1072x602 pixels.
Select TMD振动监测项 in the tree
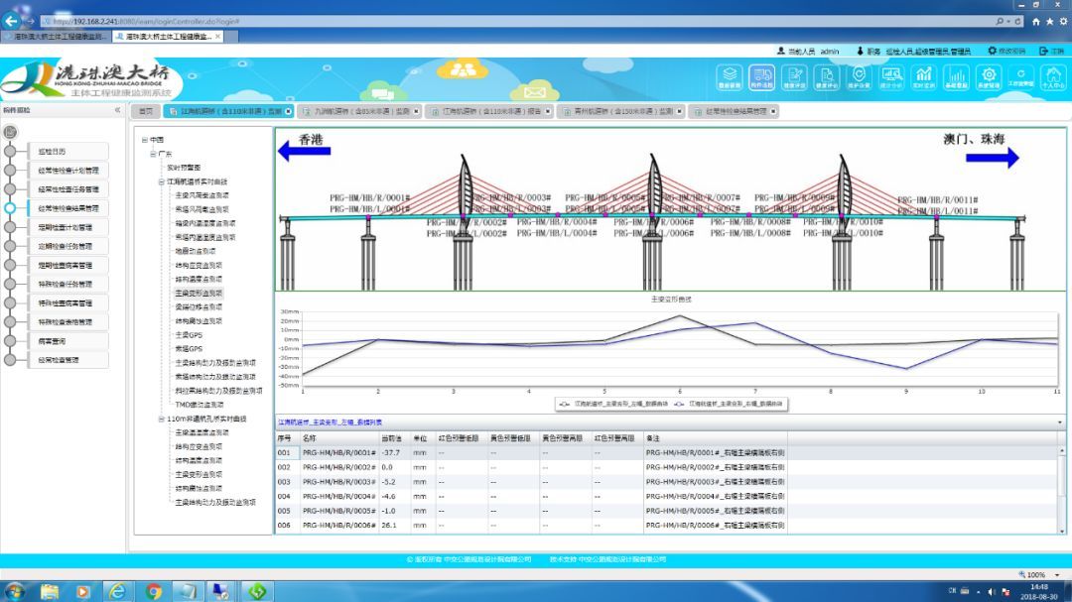point(200,405)
